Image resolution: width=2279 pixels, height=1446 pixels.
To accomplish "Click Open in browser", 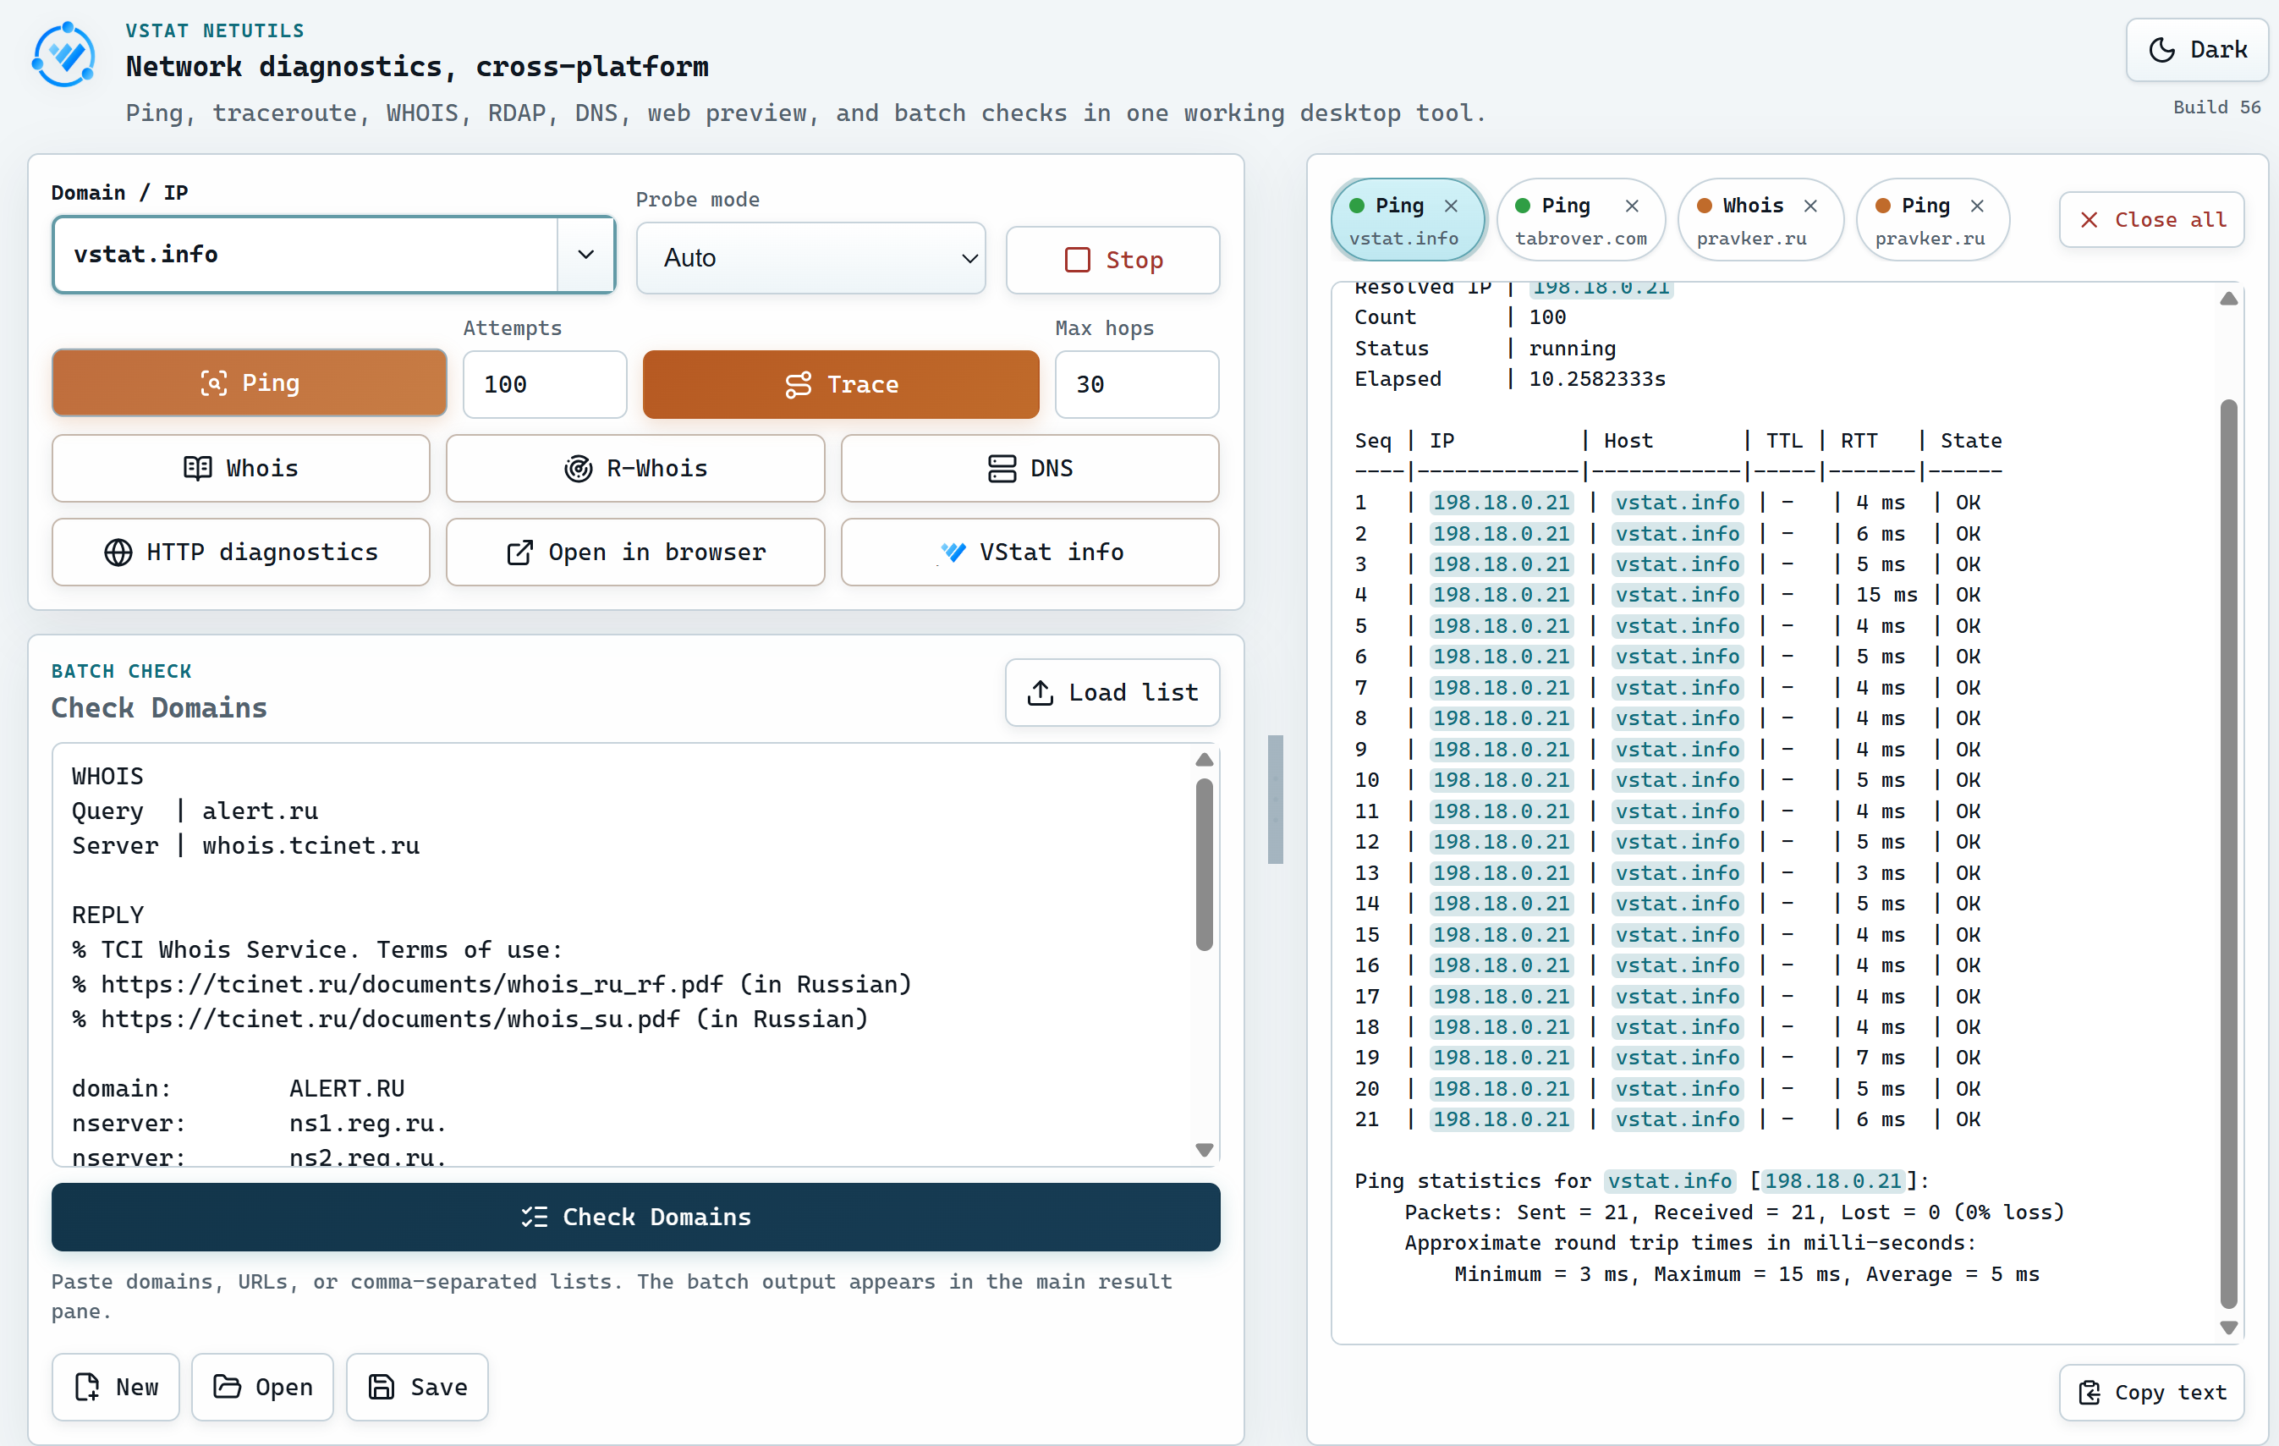I will [x=635, y=552].
